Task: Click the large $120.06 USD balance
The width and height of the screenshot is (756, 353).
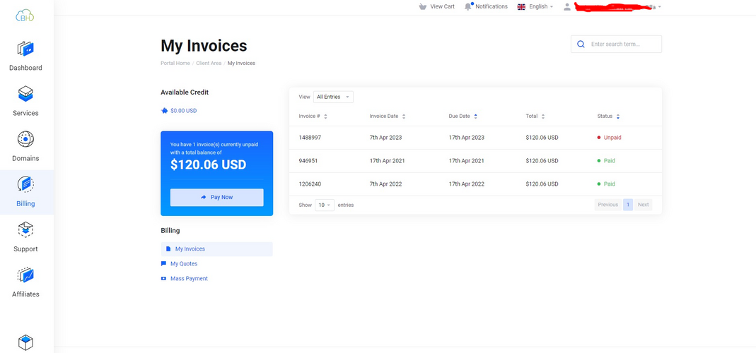Action: tap(209, 164)
